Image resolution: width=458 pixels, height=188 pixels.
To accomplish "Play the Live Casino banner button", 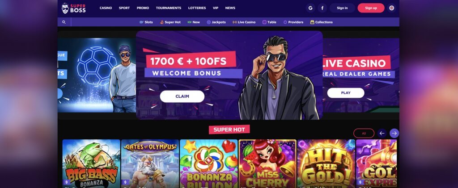I will 346,93.
